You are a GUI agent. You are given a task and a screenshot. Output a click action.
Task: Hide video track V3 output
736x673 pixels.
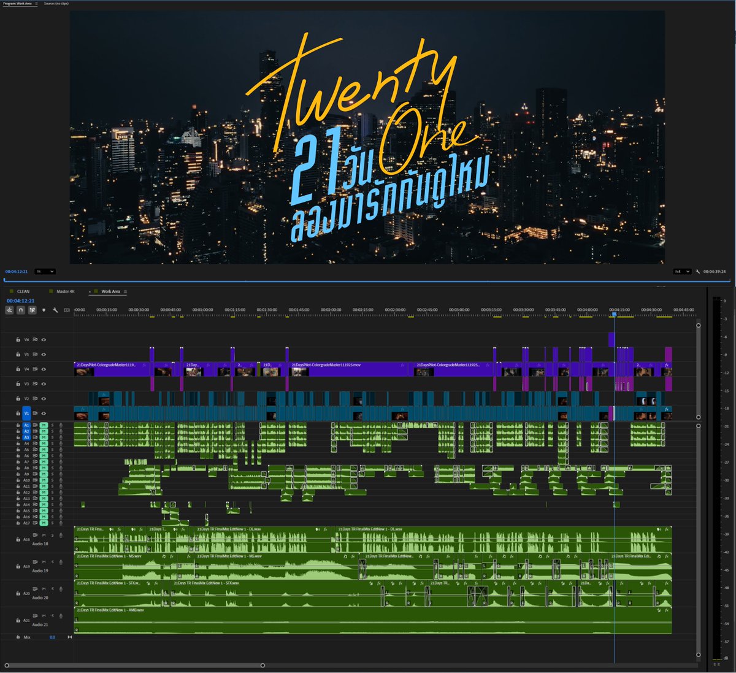pyautogui.click(x=44, y=383)
